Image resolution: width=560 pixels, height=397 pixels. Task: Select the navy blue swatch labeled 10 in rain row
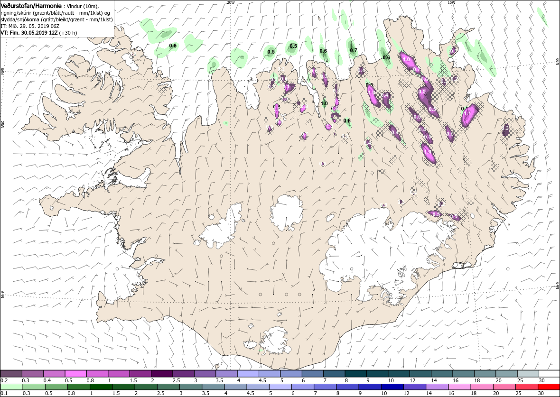pos(392,387)
